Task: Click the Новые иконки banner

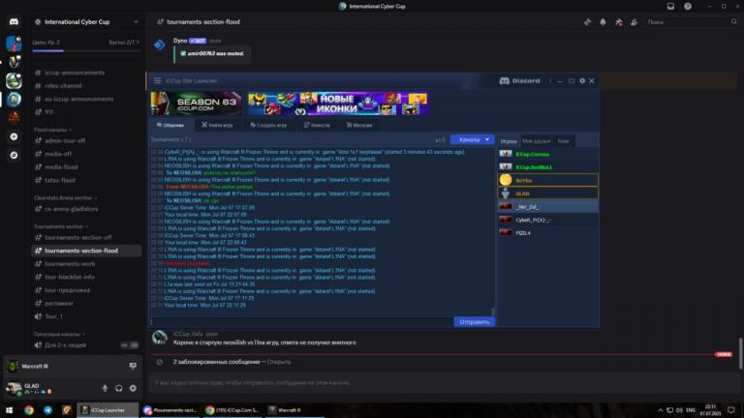Action: pyautogui.click(x=338, y=104)
